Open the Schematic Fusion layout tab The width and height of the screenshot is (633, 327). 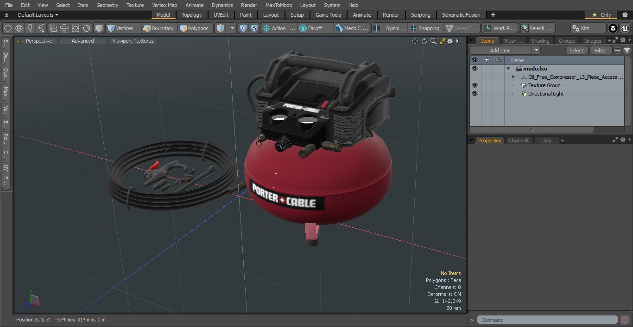coord(461,15)
